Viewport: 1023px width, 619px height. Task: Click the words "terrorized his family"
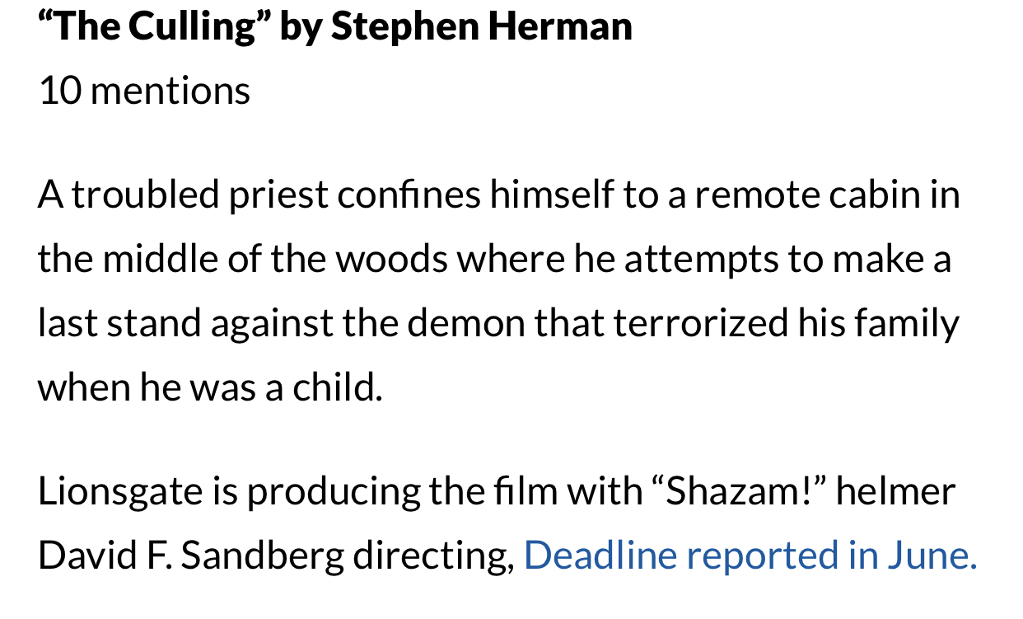coord(787,325)
